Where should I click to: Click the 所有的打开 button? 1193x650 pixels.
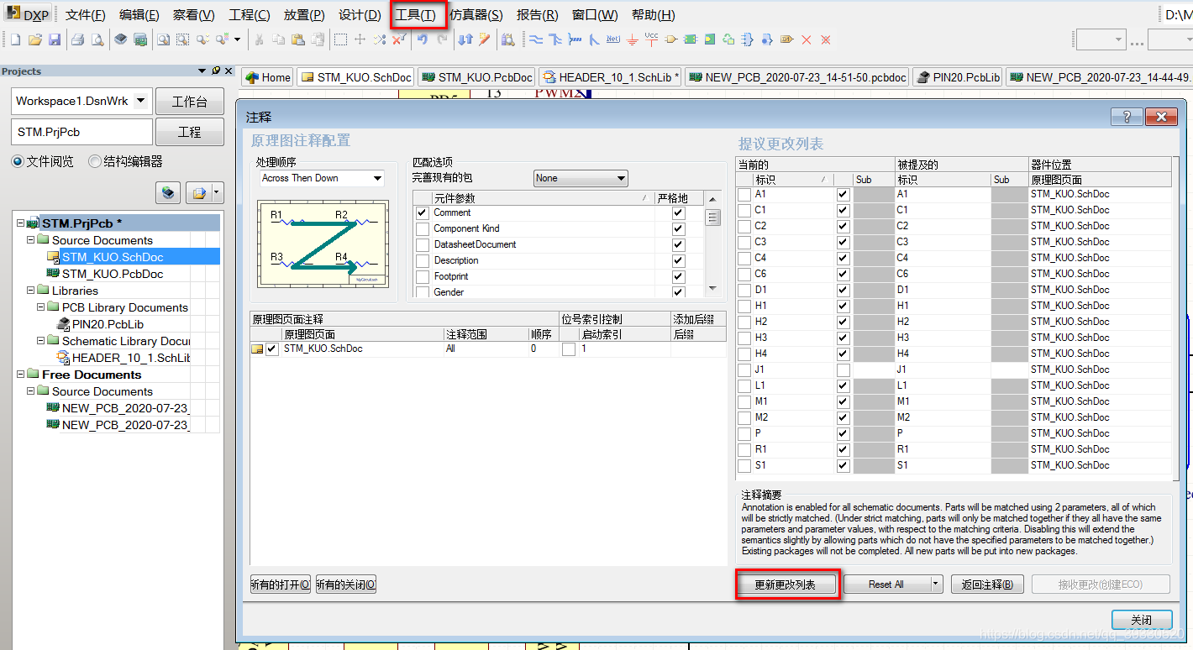pos(281,584)
